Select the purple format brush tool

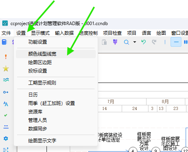tap(115, 42)
